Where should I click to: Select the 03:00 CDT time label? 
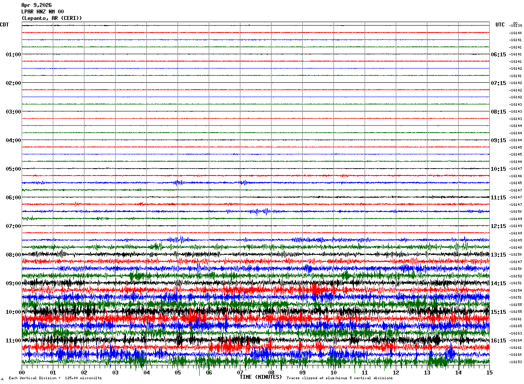pyautogui.click(x=13, y=112)
